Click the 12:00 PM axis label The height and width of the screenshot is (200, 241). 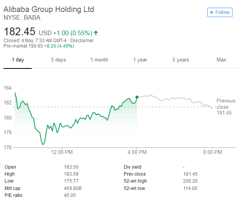[62, 152]
